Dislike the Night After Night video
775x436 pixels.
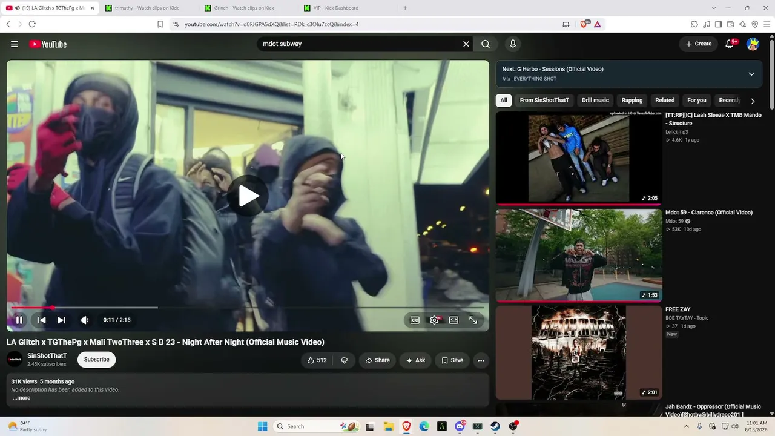coord(345,360)
